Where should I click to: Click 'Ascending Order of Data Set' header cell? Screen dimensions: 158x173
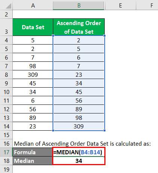click(79, 27)
